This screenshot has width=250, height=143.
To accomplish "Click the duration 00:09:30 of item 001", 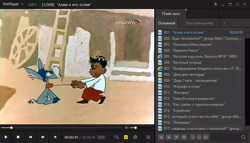I will tap(236, 32).
